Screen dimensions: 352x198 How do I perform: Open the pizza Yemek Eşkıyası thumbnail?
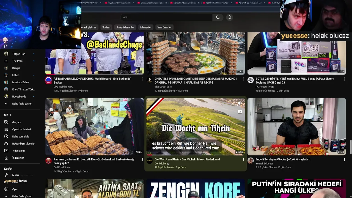coord(296,127)
